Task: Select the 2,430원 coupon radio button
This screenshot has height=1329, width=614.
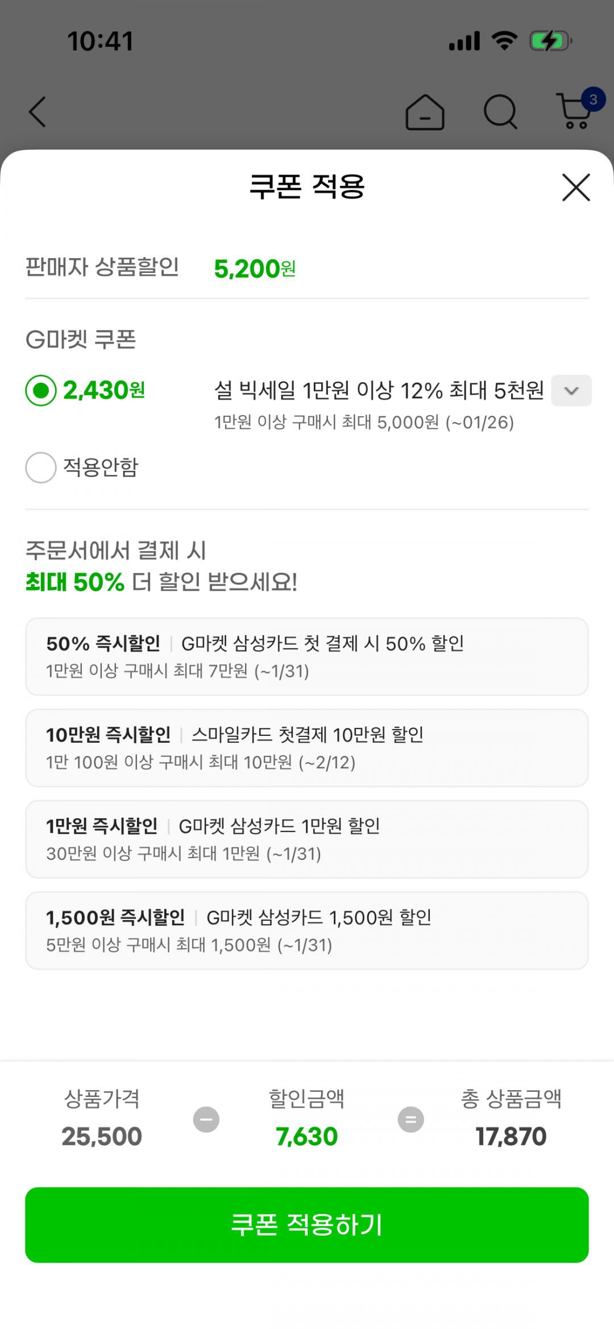Action: click(41, 391)
